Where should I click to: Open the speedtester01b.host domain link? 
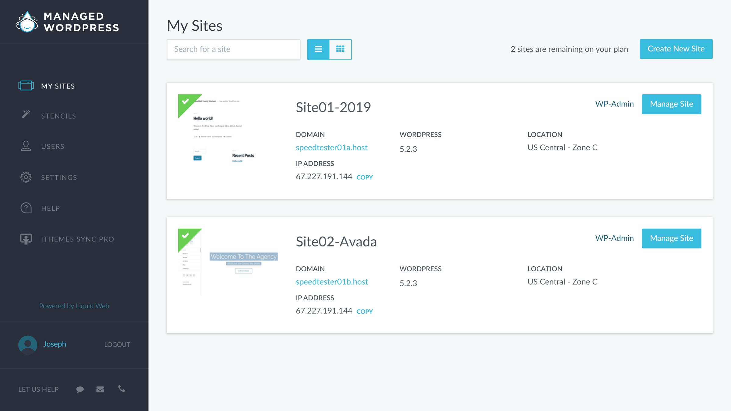pos(332,282)
